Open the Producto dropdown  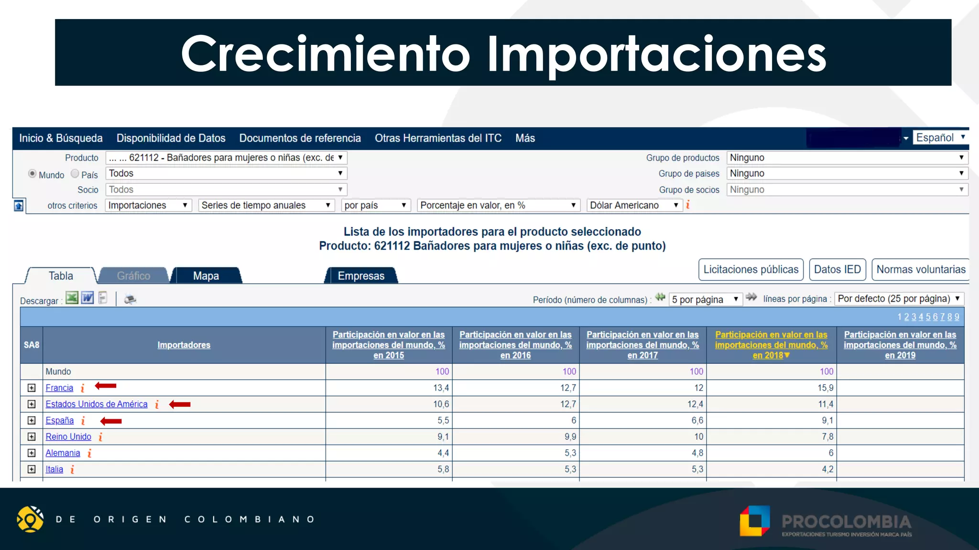pyautogui.click(x=226, y=158)
